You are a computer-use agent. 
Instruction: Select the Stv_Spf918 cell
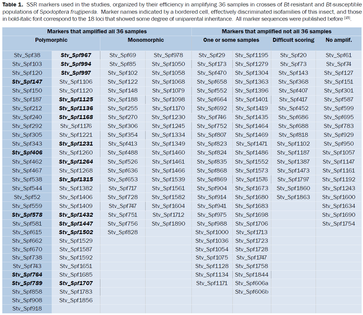27,309
